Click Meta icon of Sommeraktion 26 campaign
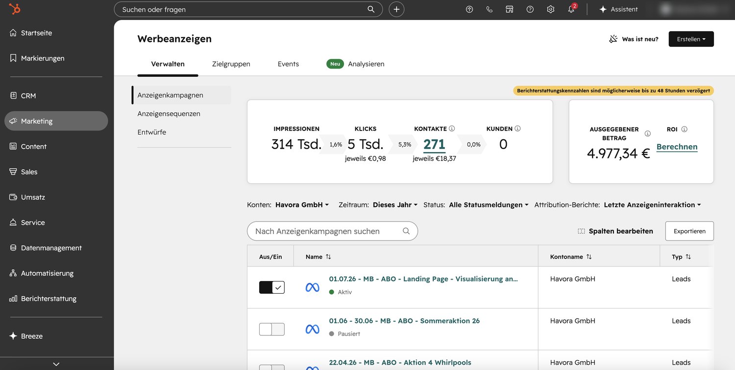735x370 pixels. pyautogui.click(x=312, y=329)
